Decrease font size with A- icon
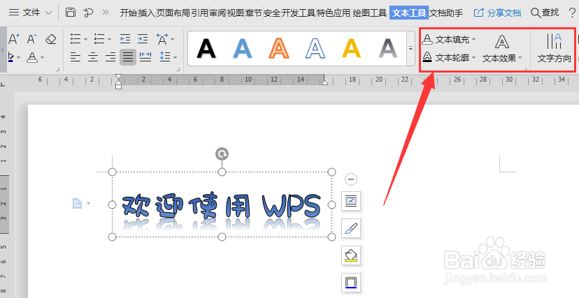 [32, 38]
